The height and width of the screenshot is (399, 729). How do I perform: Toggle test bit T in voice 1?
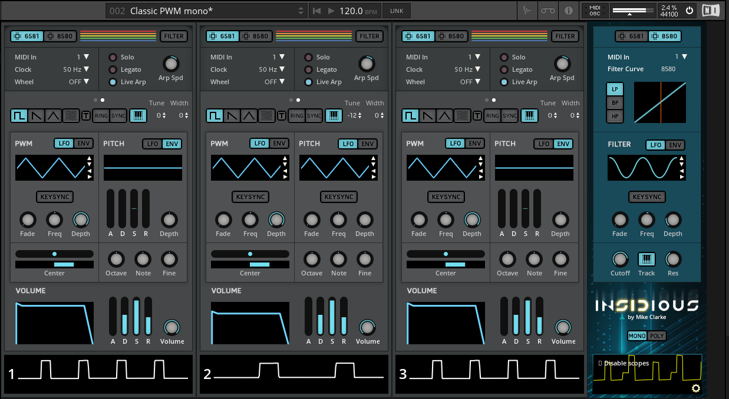[86, 116]
